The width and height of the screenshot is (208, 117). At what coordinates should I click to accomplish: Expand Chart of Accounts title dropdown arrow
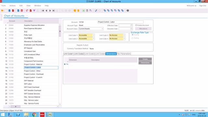click(27, 16)
